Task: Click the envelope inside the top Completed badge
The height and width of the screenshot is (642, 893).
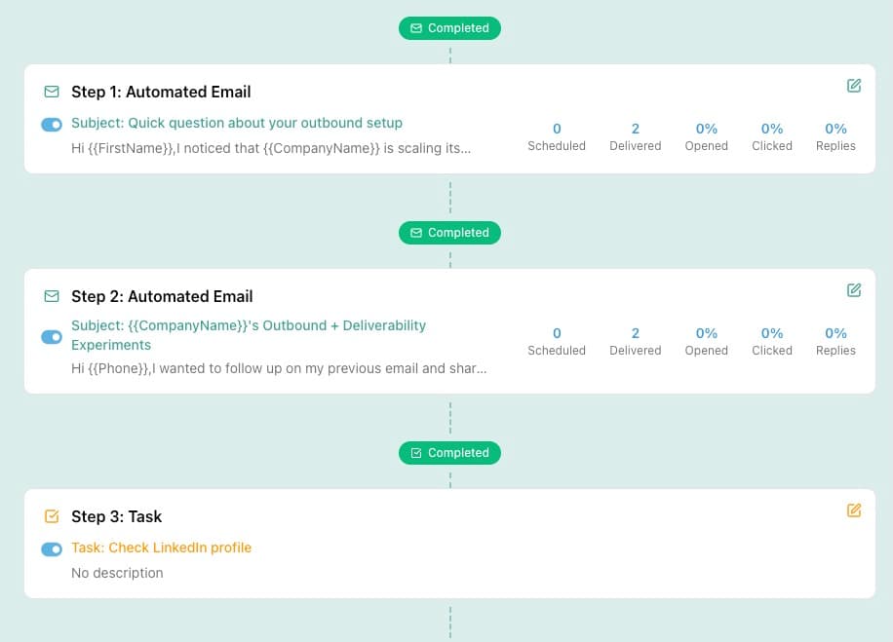Action: pyautogui.click(x=415, y=28)
